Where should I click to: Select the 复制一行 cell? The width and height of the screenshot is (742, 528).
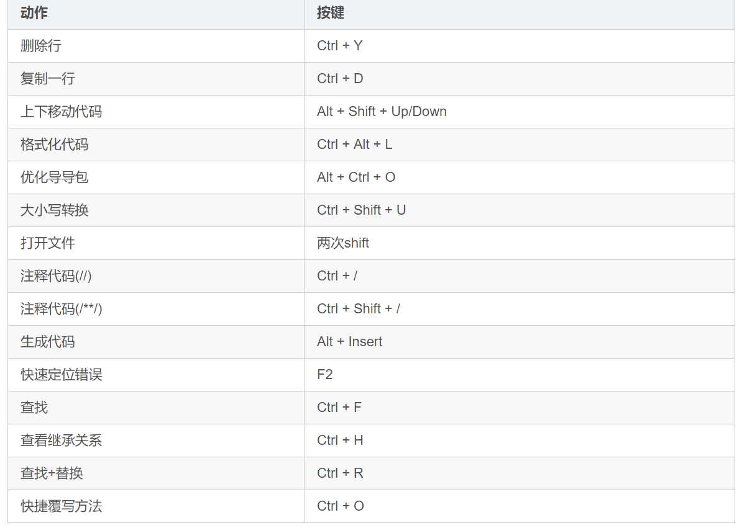(x=48, y=79)
